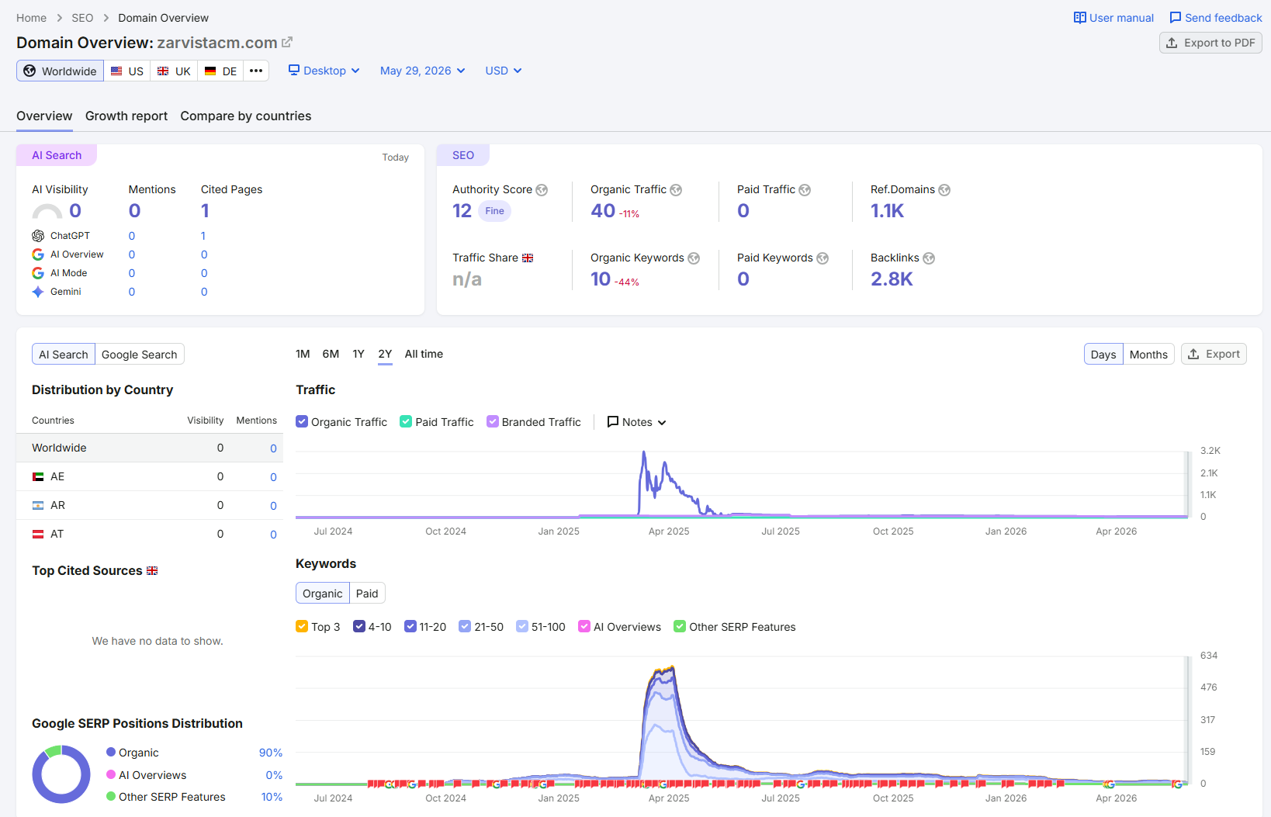Toggle the 4-10 positions checkbox

pyautogui.click(x=359, y=626)
